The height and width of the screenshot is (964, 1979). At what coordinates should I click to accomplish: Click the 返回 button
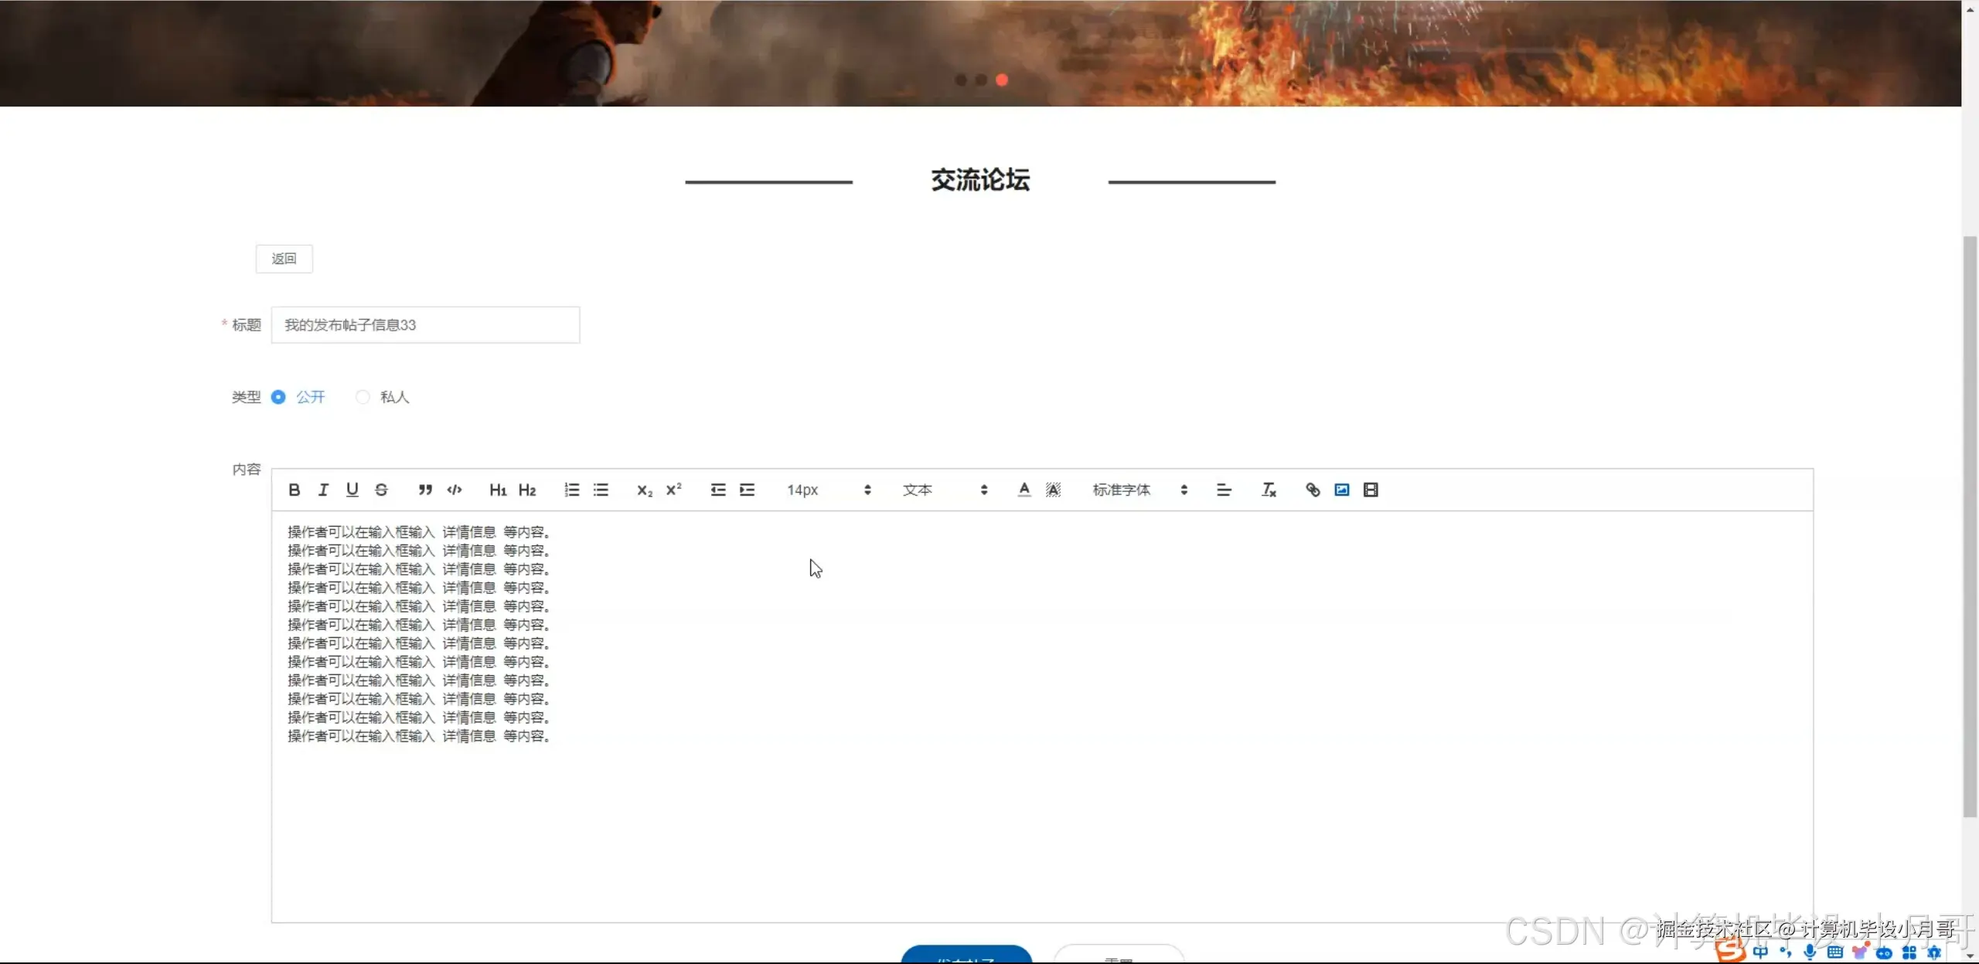(284, 258)
